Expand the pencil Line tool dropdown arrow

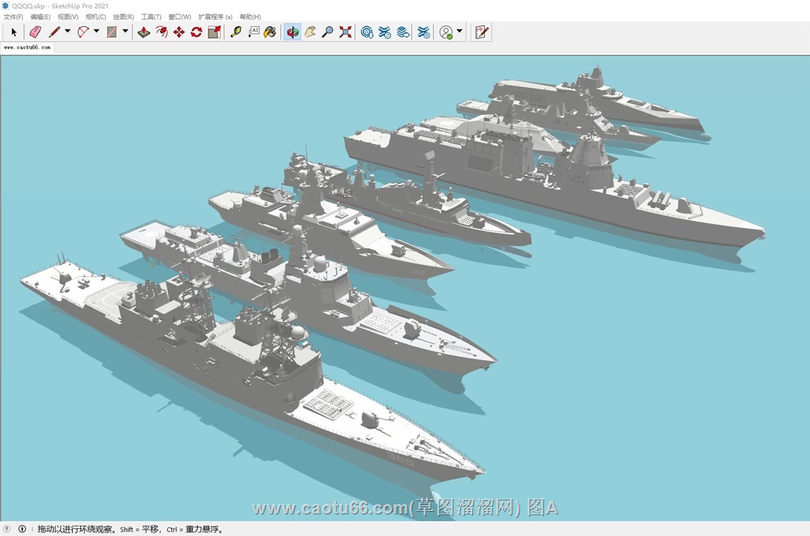[x=67, y=31]
